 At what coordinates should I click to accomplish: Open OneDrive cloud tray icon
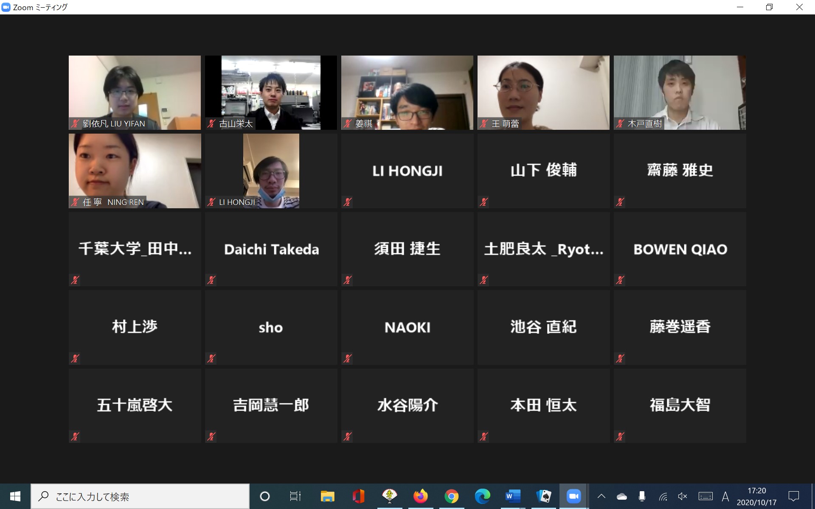[x=622, y=496]
